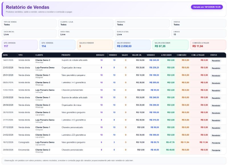Select the 'Qtd. enviada' card showing 117
This screenshot has height=166, width=228.
20,45
